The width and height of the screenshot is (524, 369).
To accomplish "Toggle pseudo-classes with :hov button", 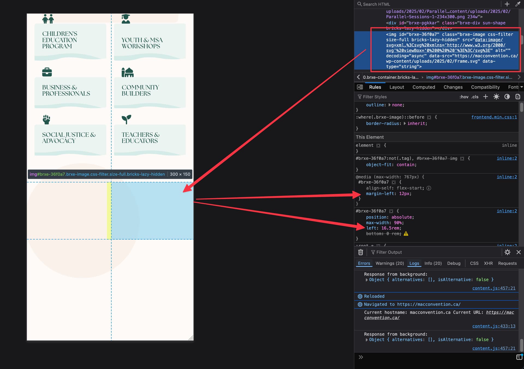I will pyautogui.click(x=464, y=97).
